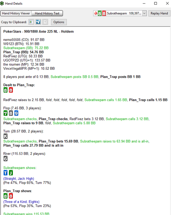Click the green J card Subratheepam shows

[11, 173]
